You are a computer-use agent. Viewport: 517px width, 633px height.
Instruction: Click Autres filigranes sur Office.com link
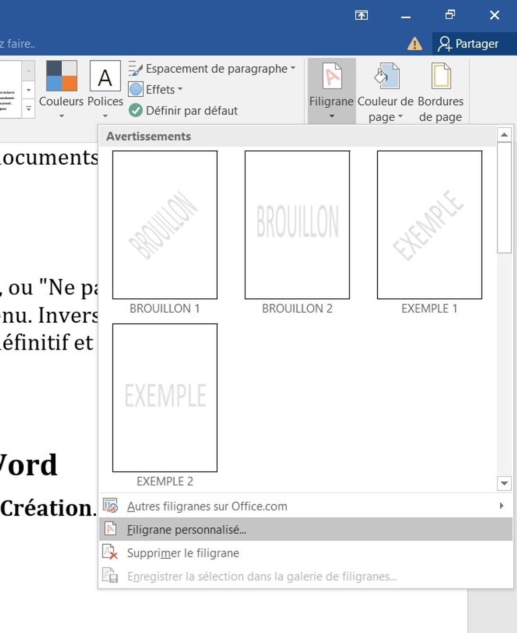pos(207,506)
